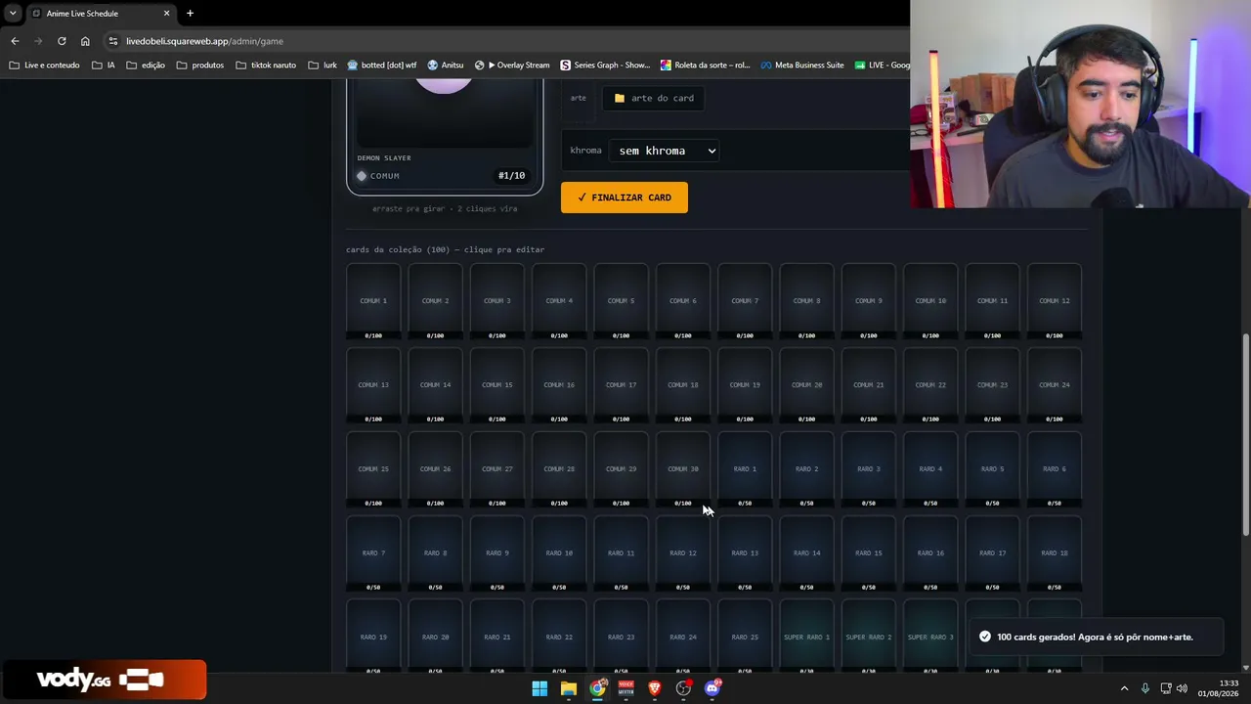Open the 'IA' bookmarks folder
This screenshot has width=1251, height=704.
(x=103, y=66)
